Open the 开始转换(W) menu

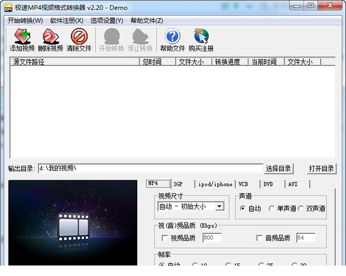click(x=25, y=21)
